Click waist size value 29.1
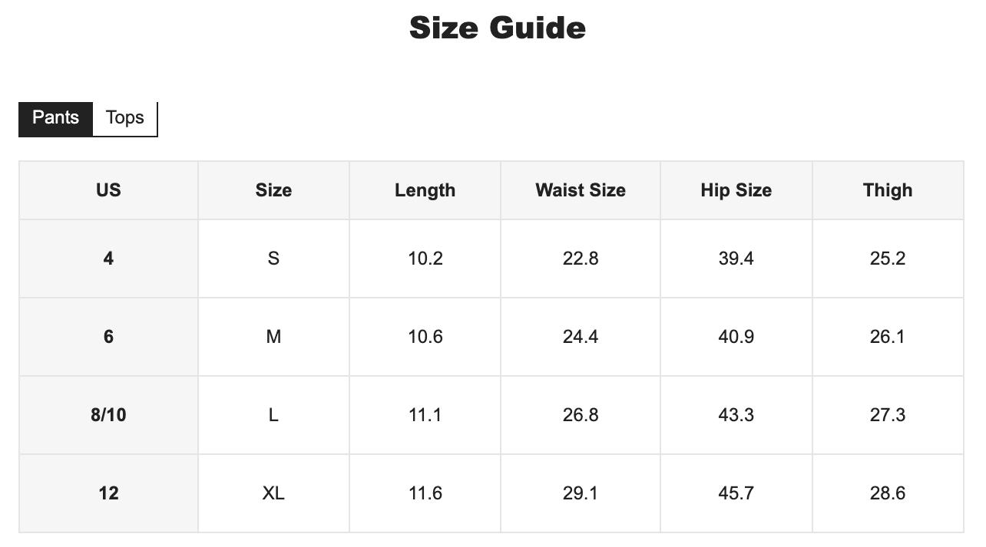986x547 pixels. (x=580, y=493)
